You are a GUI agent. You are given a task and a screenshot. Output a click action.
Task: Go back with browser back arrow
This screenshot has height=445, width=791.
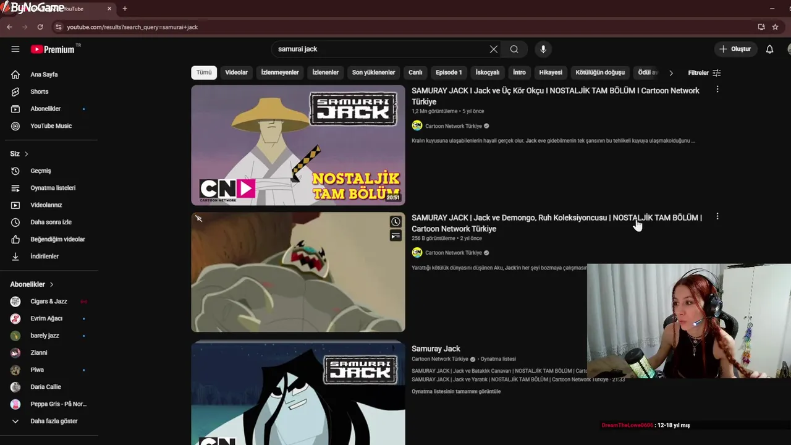coord(9,27)
